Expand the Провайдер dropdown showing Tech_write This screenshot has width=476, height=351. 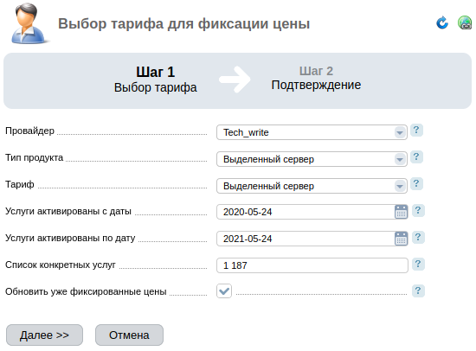coord(312,132)
